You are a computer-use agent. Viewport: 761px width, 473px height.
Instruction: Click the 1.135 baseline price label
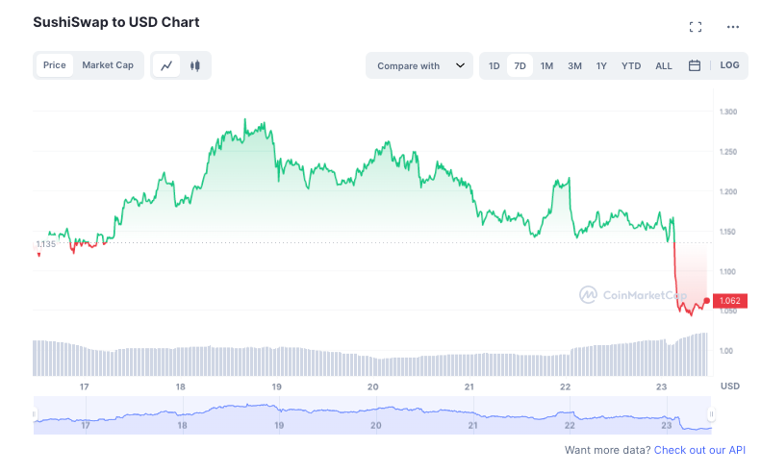tap(46, 244)
